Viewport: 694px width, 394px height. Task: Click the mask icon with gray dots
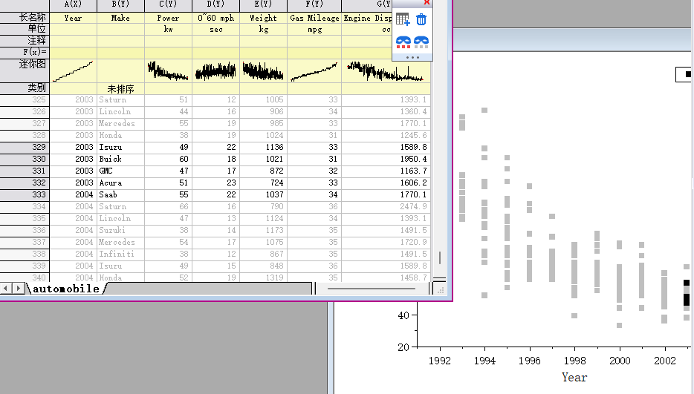pos(421,42)
